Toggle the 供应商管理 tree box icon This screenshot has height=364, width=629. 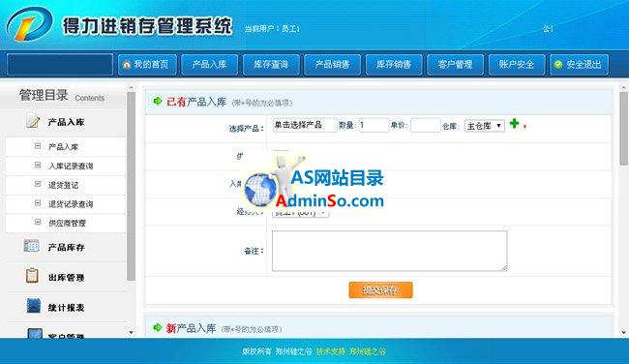[x=38, y=222]
